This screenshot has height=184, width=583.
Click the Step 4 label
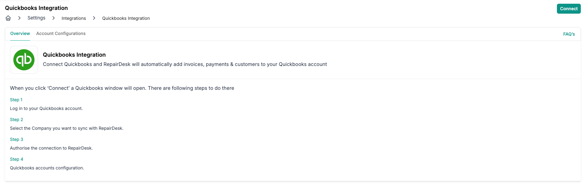16,159
